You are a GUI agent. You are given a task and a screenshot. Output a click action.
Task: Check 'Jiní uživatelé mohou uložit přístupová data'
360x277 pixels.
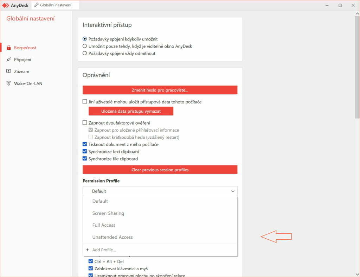[x=85, y=102]
